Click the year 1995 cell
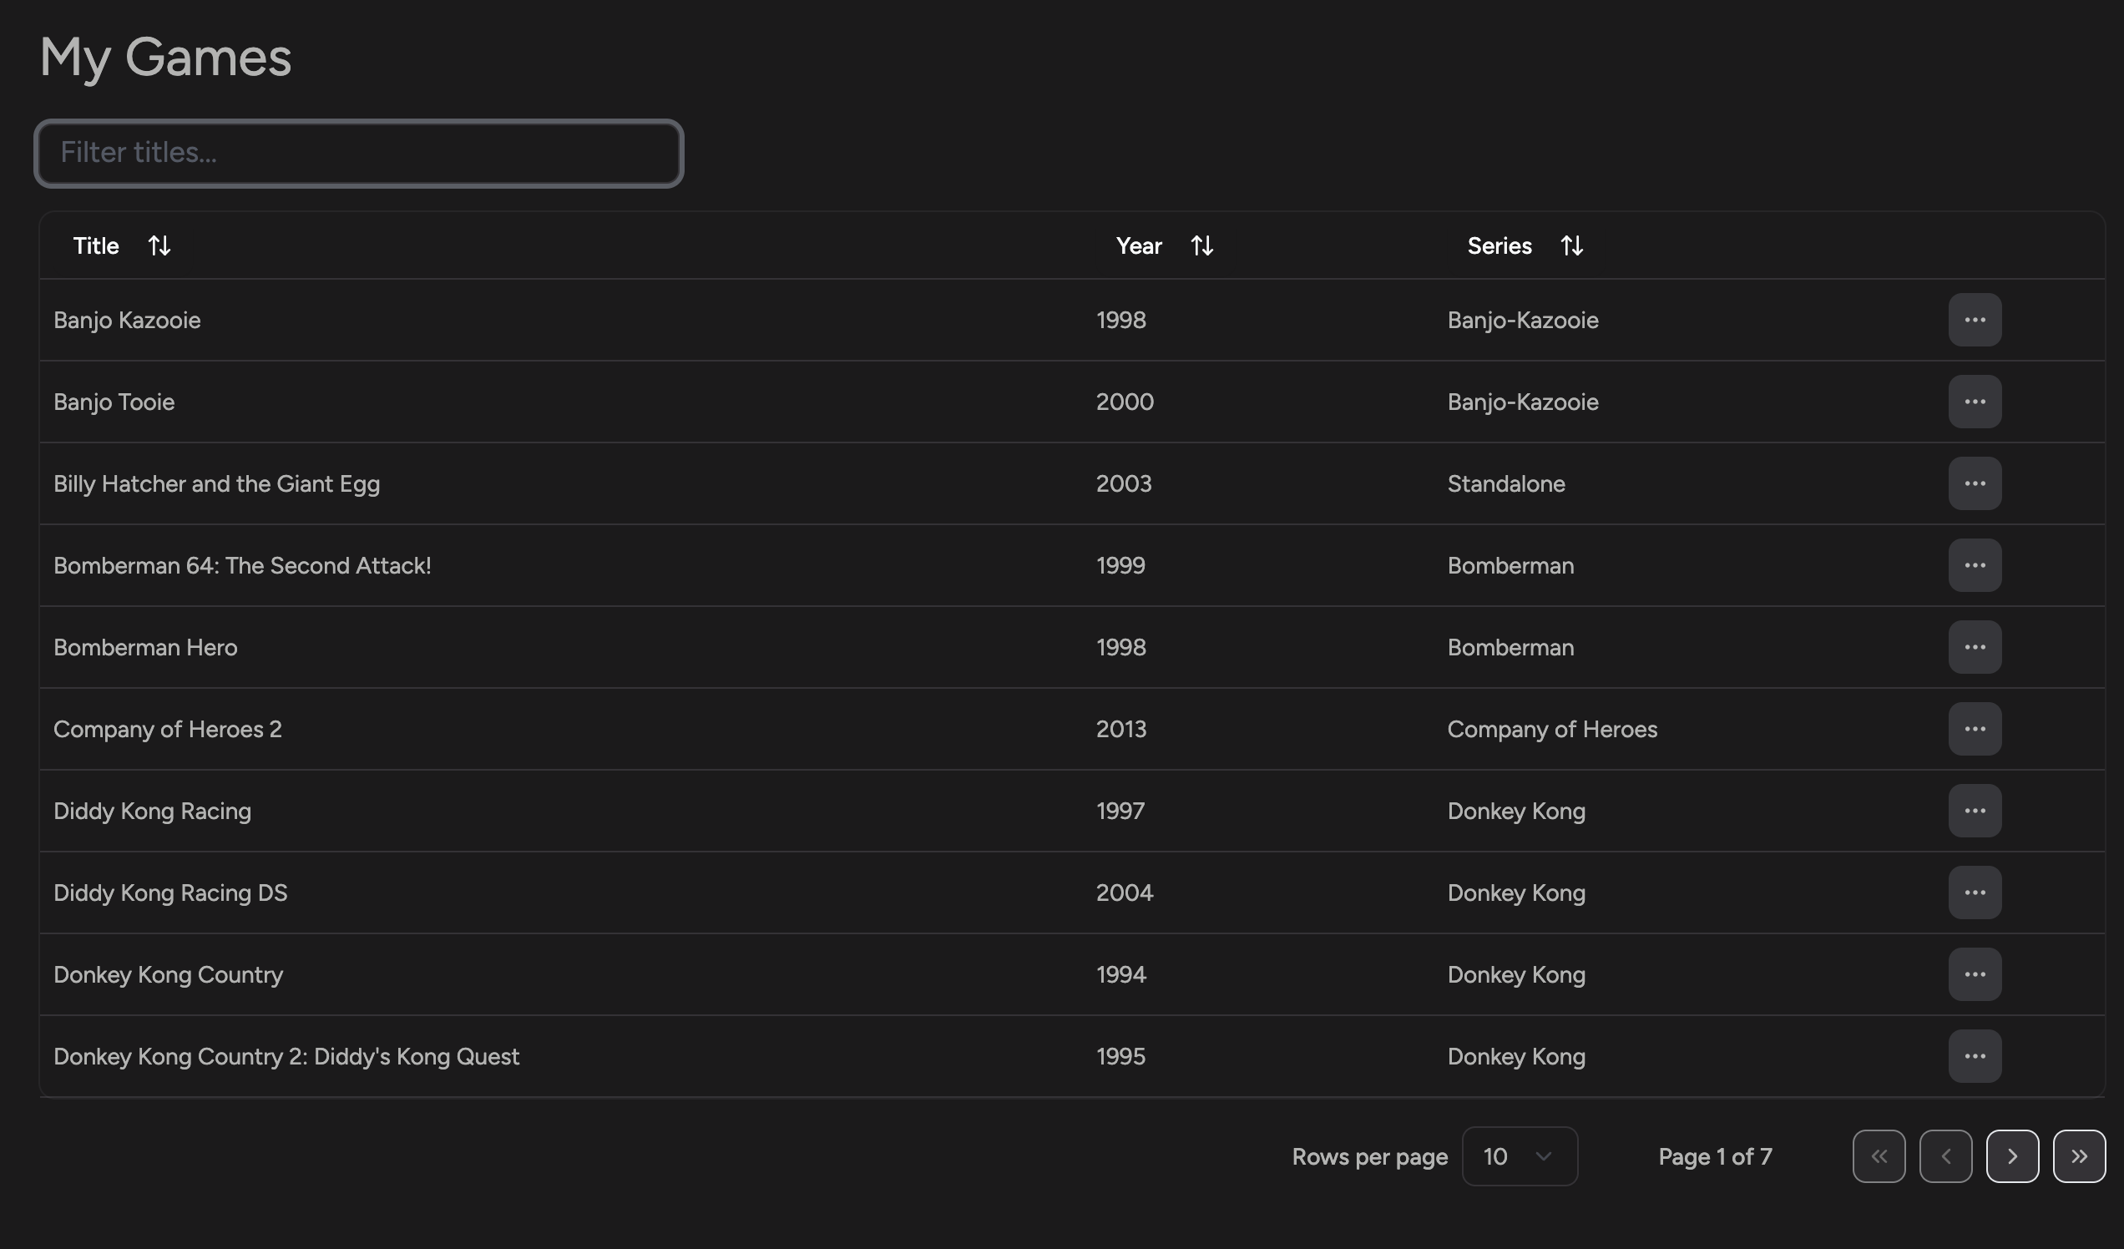Image resolution: width=2124 pixels, height=1249 pixels. pyautogui.click(x=1120, y=1055)
